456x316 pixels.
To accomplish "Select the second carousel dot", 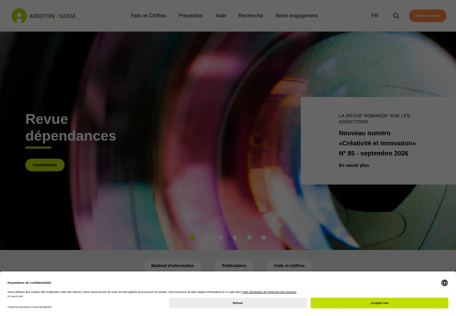I will (206, 238).
